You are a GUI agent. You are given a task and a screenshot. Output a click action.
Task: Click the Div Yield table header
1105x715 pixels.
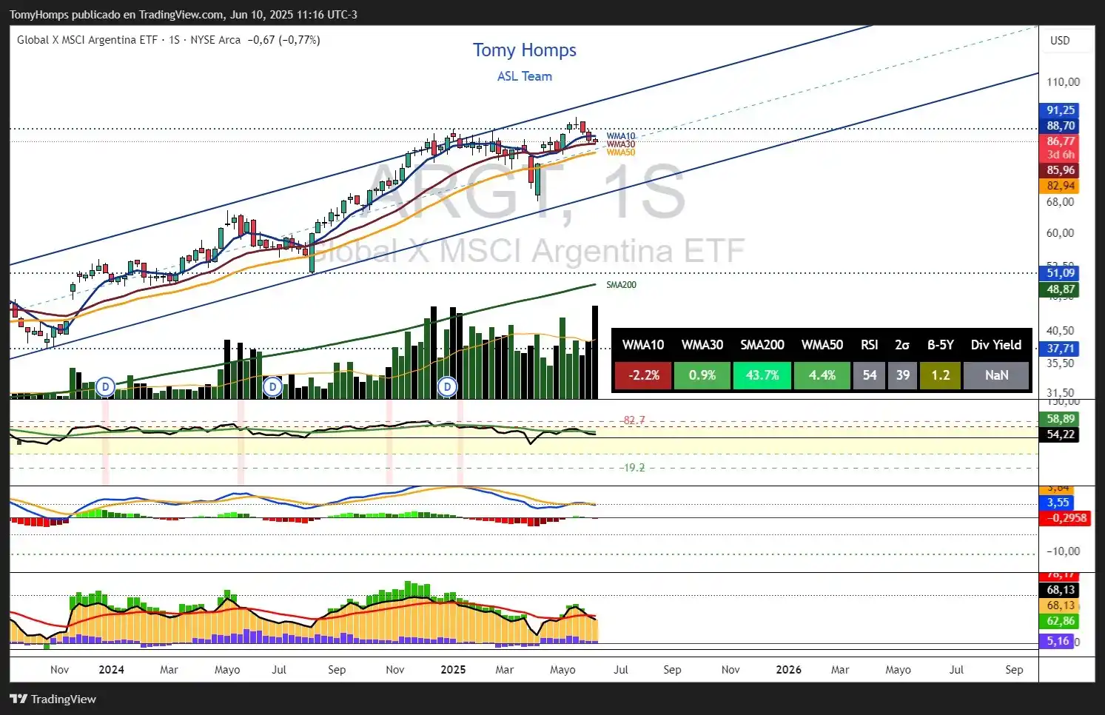(x=996, y=345)
